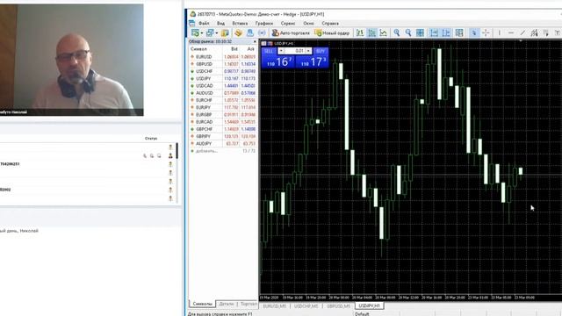Viewport: 562px width, 316px height.
Task: Click the 0.01 volume input field
Action: point(295,51)
